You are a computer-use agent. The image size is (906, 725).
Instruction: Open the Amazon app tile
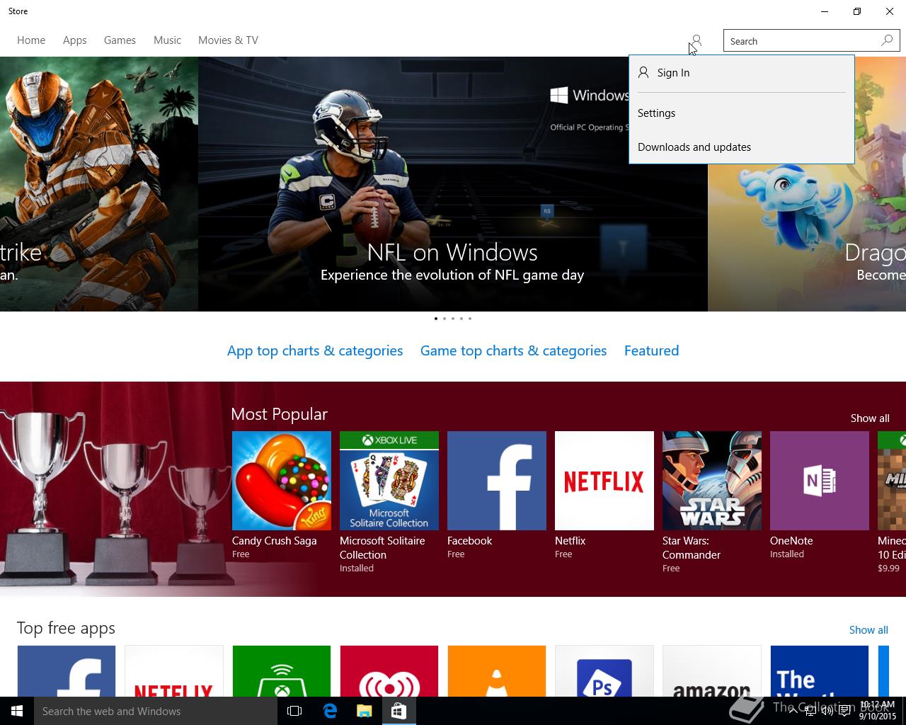click(712, 670)
